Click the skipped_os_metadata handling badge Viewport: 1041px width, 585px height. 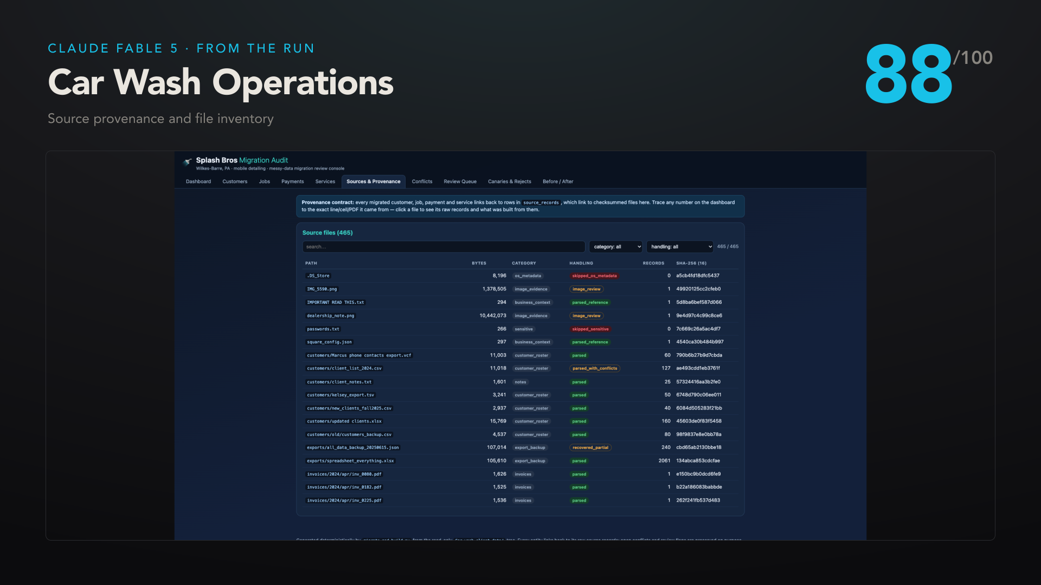pyautogui.click(x=594, y=276)
